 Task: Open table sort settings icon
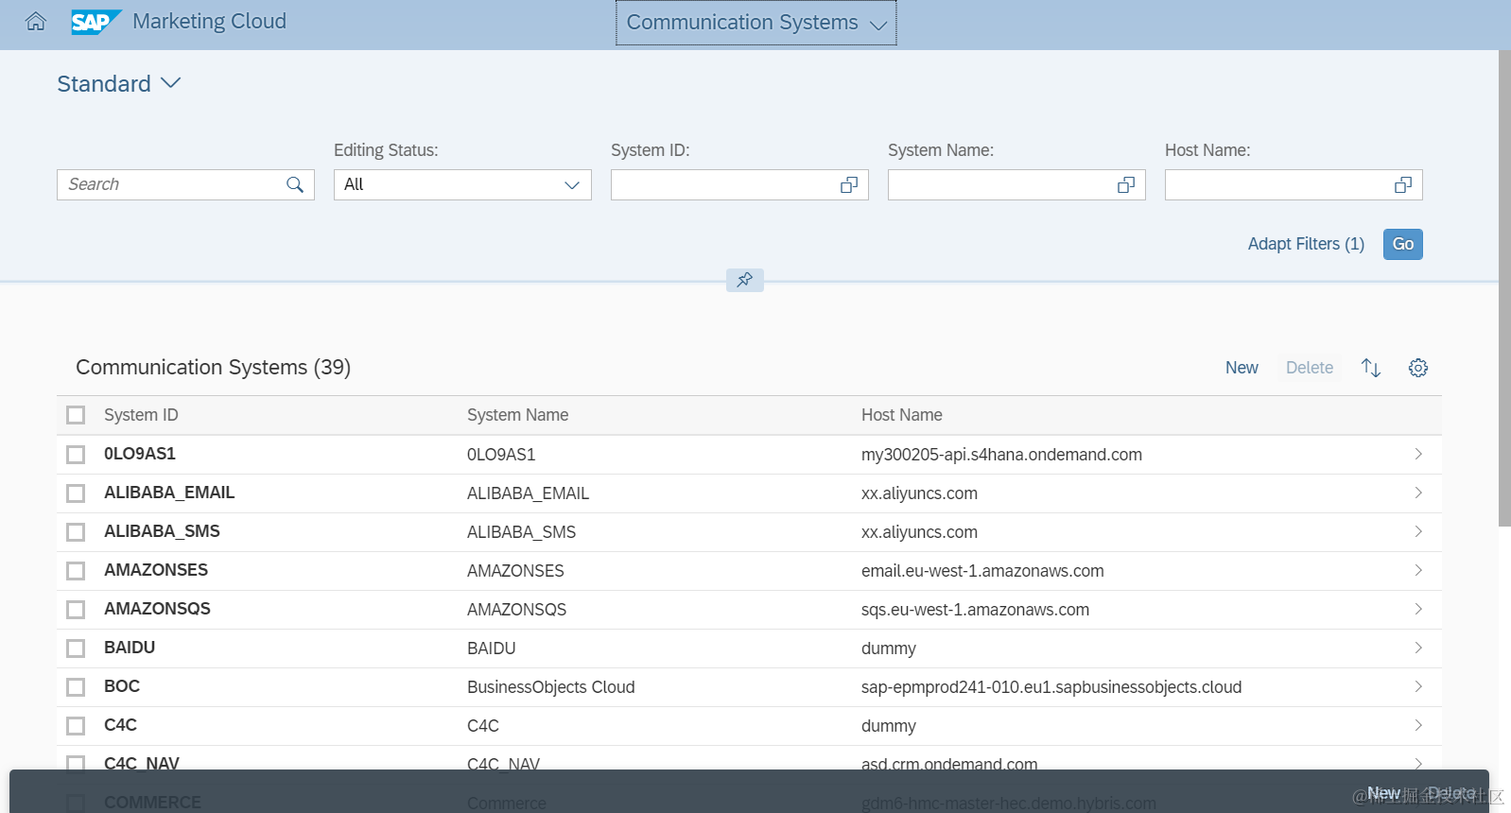pos(1371,368)
